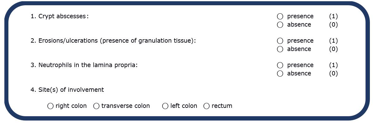Click the 'transverse colon' label text
The width and height of the screenshot is (373, 123).
point(125,106)
